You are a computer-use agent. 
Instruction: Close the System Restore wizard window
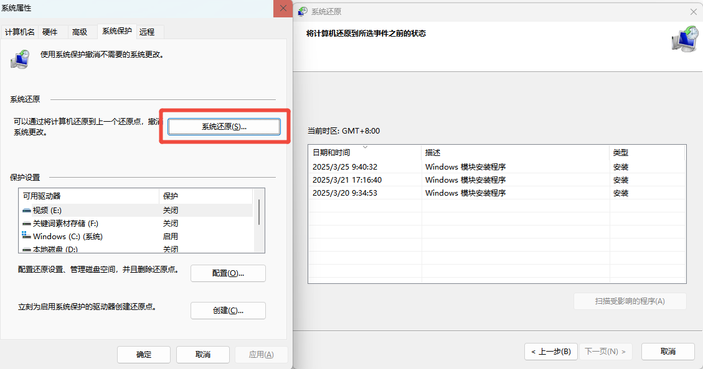tap(694, 12)
